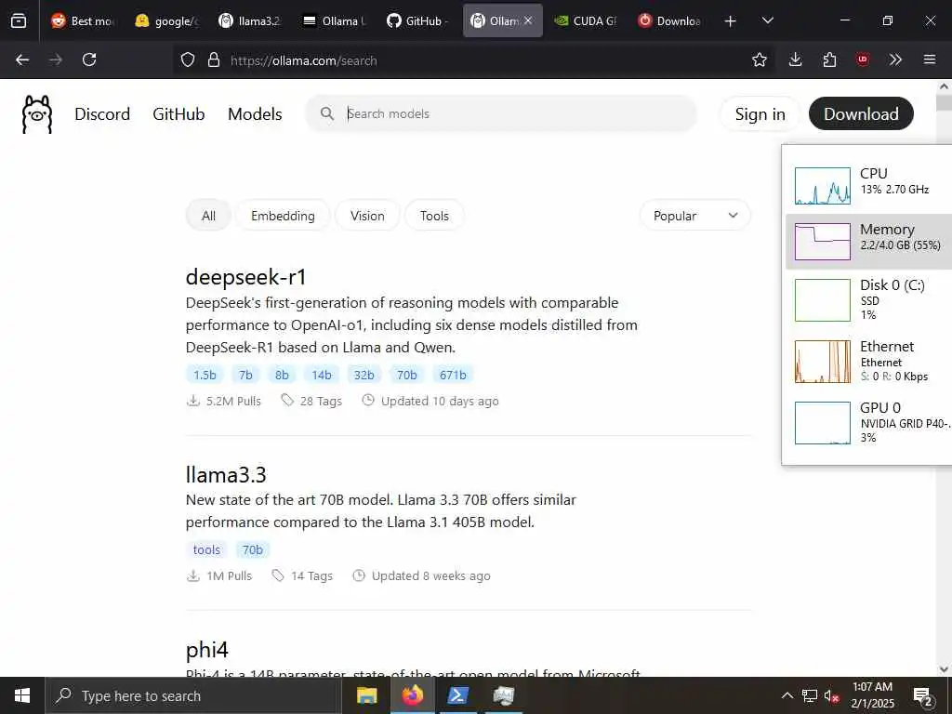Click the Disk 0 (C:) graph
The width and height of the screenshot is (952, 714).
point(822,300)
